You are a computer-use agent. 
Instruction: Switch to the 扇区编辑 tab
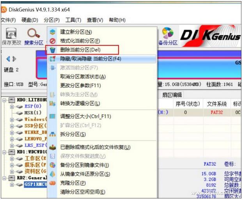tap(172, 95)
